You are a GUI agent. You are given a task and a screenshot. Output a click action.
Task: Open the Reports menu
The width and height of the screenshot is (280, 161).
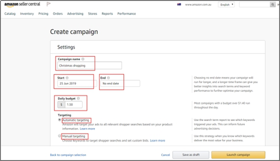tap(107, 14)
